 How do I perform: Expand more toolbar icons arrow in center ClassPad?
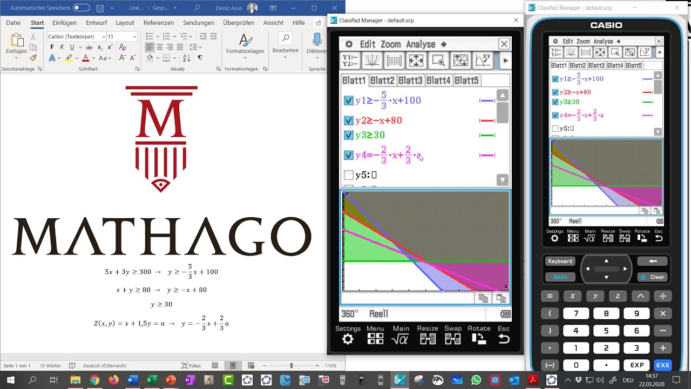(505, 61)
